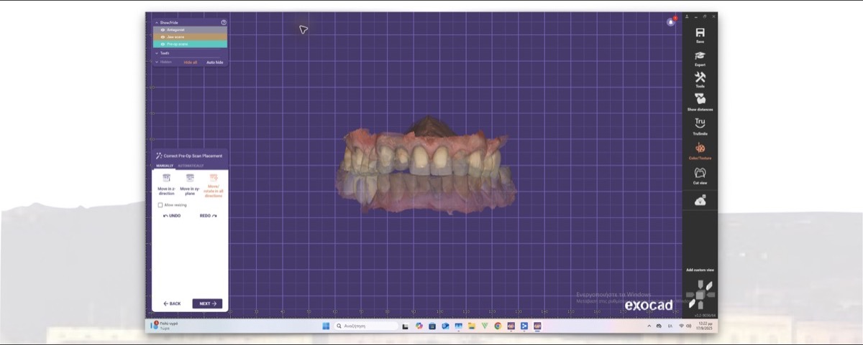Activate the Show distances tool
Viewport: 863px width, 345px height.
700,99
